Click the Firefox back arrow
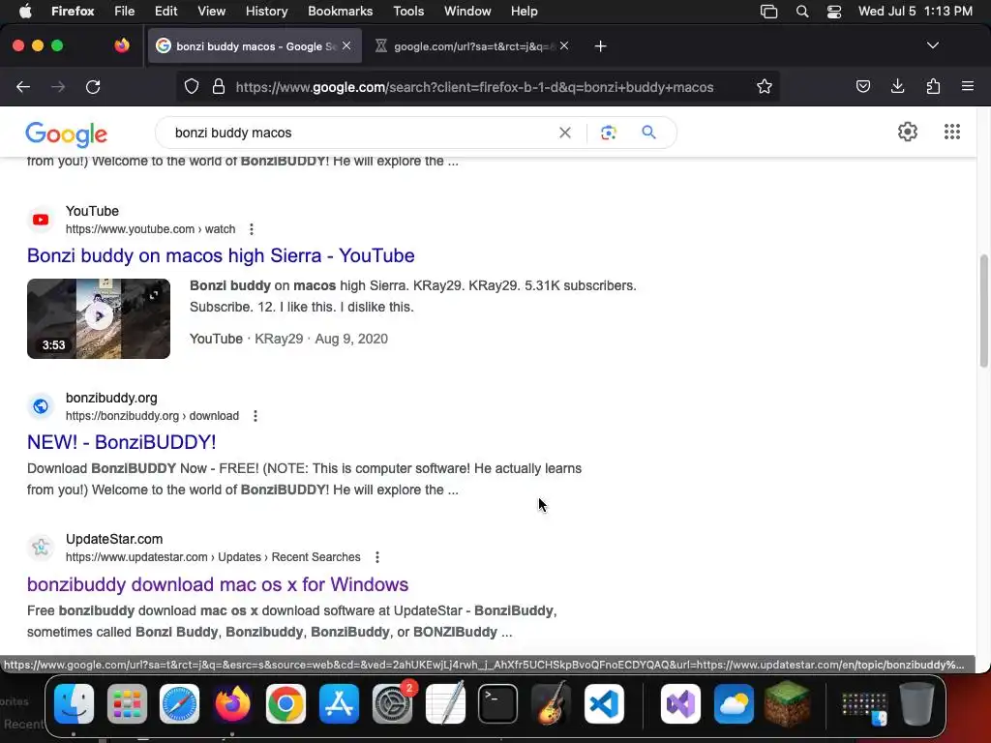Image resolution: width=991 pixels, height=743 pixels. click(x=23, y=86)
